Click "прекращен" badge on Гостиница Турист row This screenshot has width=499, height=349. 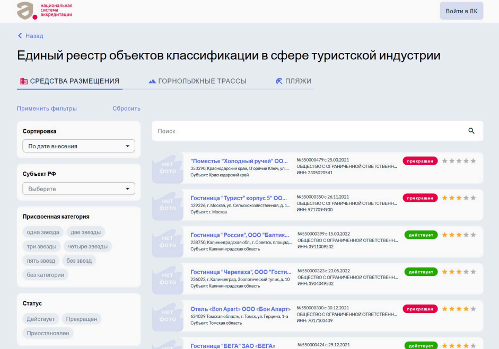[420, 198]
